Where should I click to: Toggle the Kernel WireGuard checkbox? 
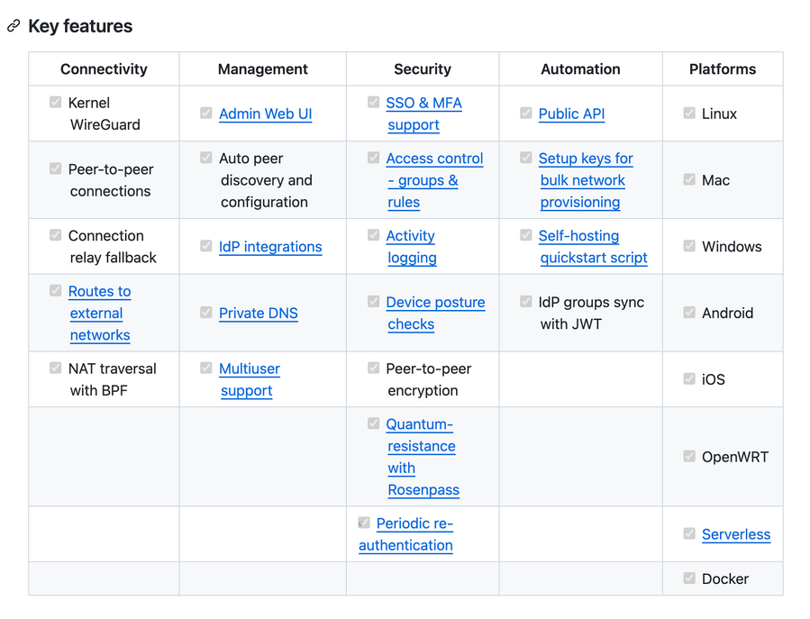coord(56,103)
